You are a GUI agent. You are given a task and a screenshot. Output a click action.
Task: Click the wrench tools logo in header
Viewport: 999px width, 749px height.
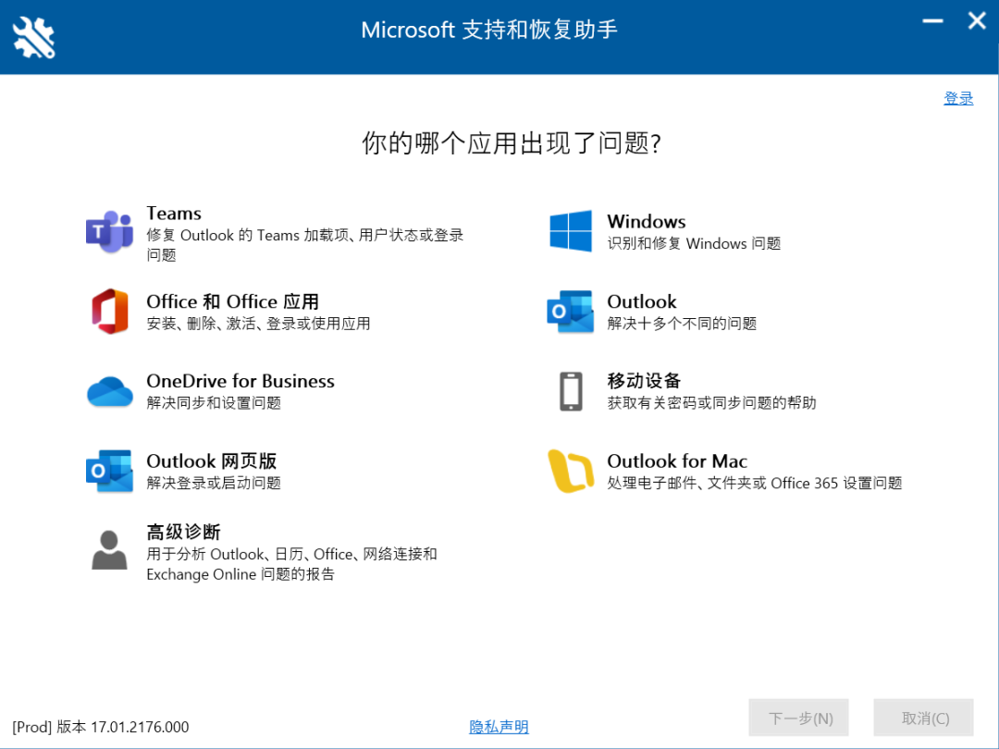coord(34,37)
